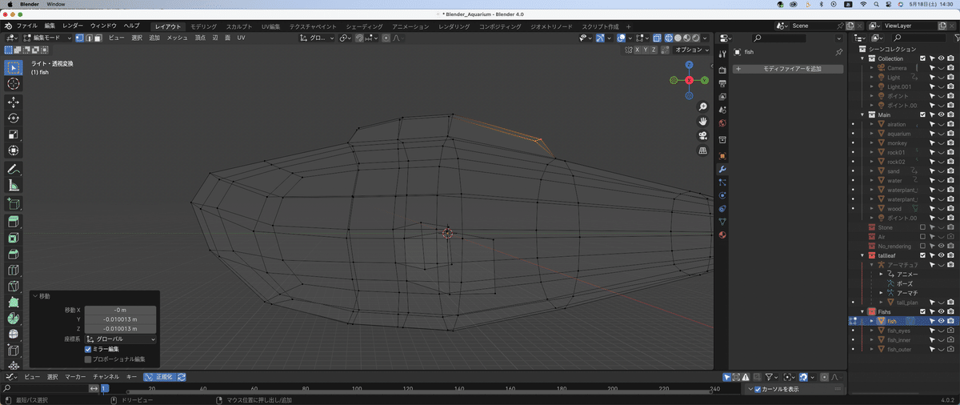Click the current frame marker 1
The image size is (960, 405).
[x=104, y=389]
